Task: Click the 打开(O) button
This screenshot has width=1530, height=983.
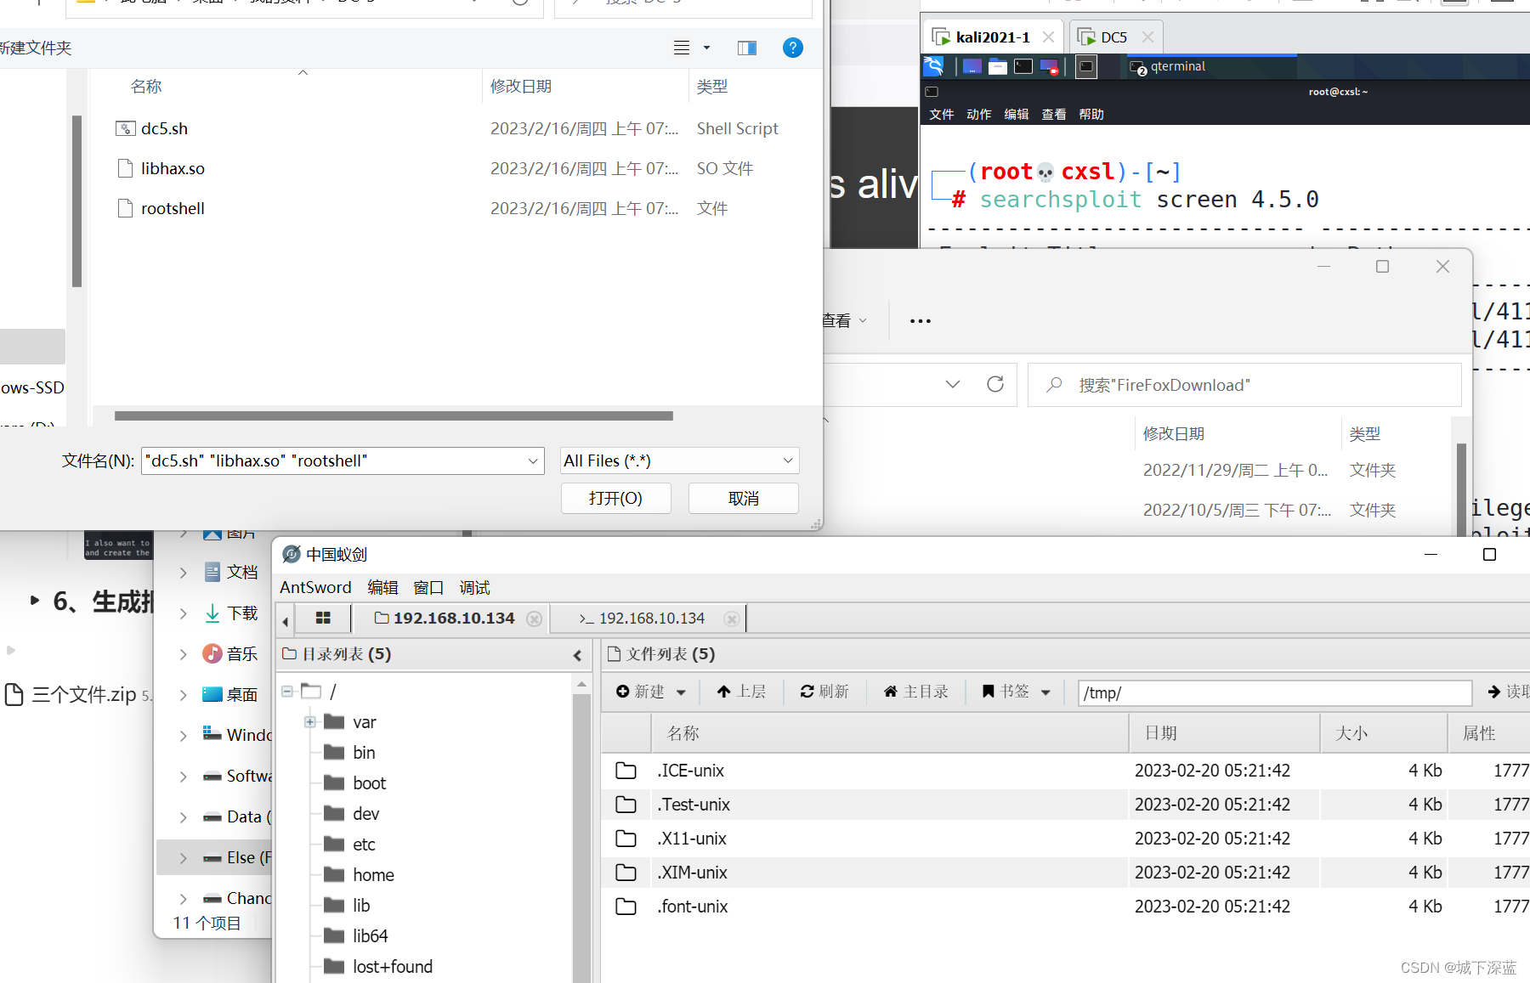Action: click(x=615, y=498)
